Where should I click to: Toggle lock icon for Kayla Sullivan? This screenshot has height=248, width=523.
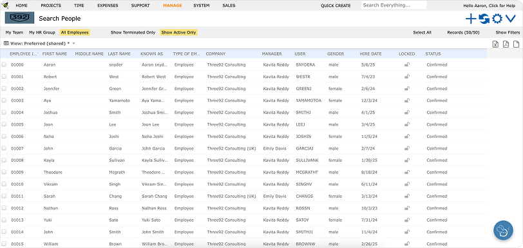pyautogui.click(x=407, y=160)
